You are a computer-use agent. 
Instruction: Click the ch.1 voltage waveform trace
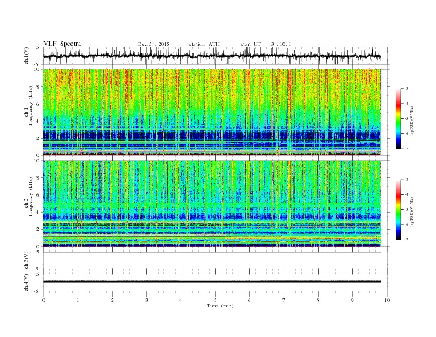[212, 56]
